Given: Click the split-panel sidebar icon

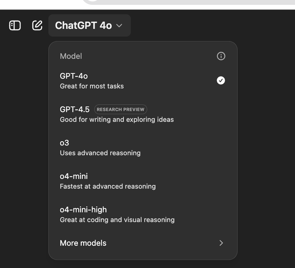Looking at the screenshot, I should coord(14,25).
